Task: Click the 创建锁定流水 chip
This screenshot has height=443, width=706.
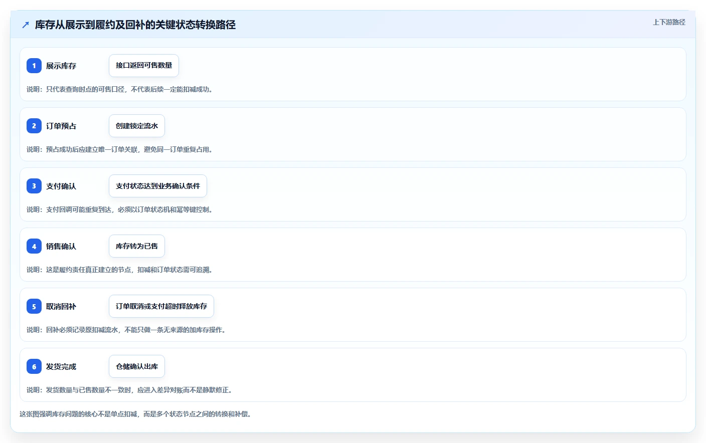Action: tap(137, 126)
